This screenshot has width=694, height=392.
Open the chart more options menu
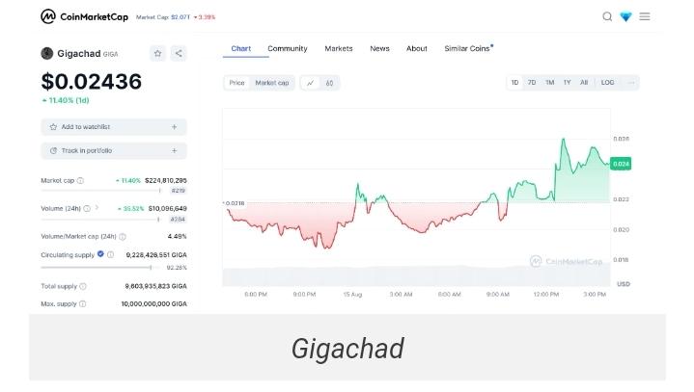tap(630, 83)
